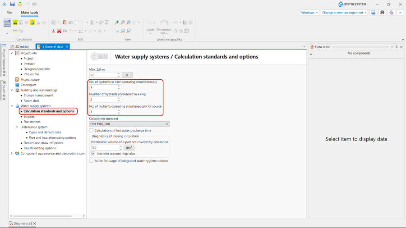406x228 pixels.
Task: Open Change screen arrangement menu
Action: coord(344,13)
